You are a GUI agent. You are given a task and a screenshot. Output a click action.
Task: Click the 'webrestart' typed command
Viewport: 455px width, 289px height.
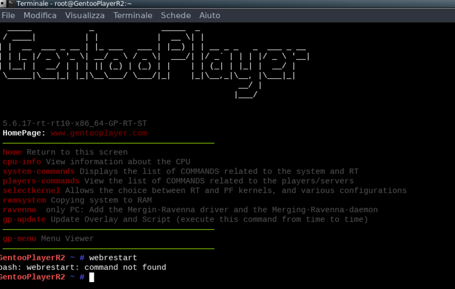point(113,257)
